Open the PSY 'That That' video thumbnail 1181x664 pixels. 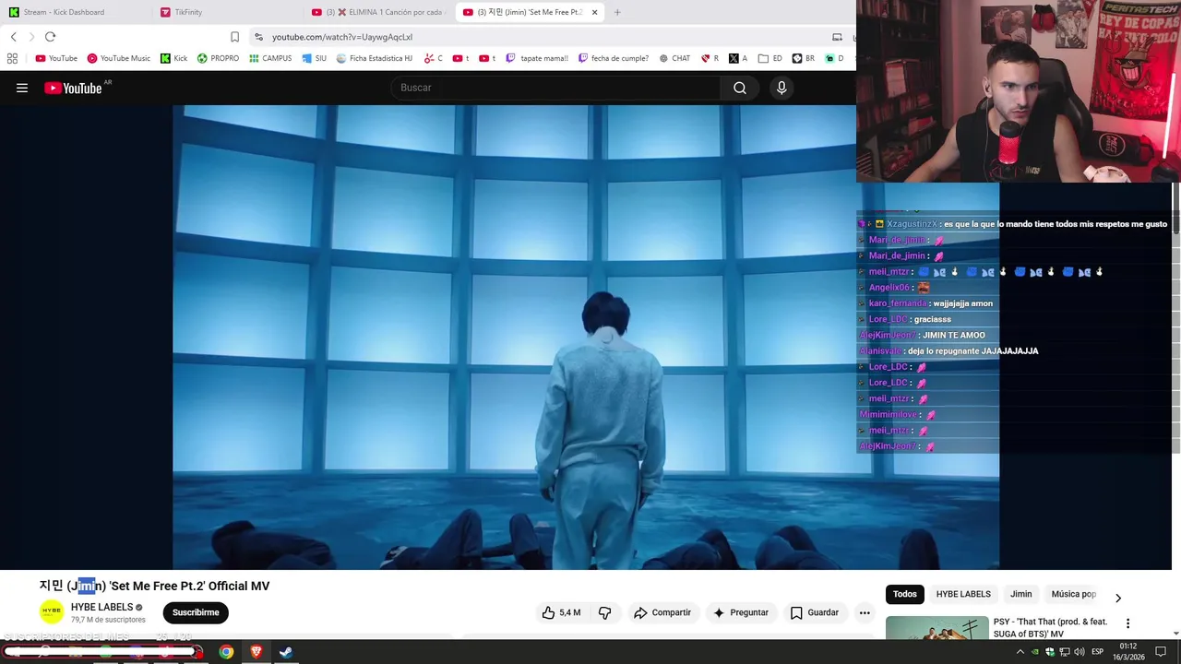click(936, 627)
